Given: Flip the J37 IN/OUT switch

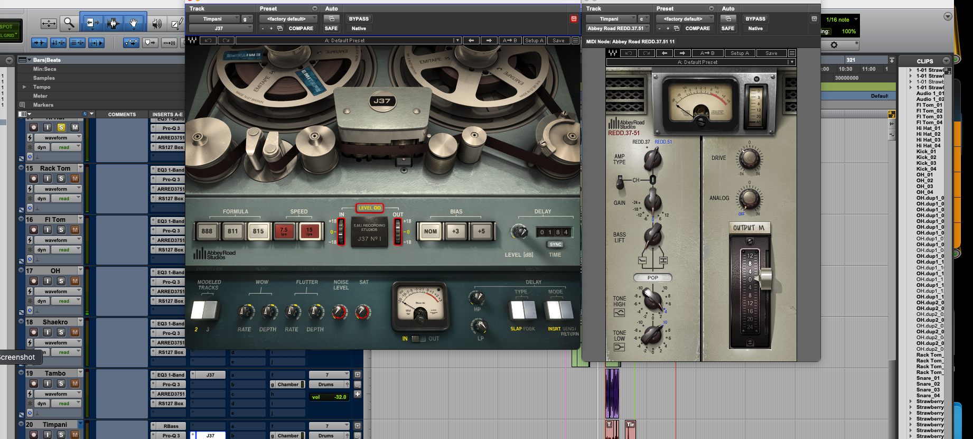Looking at the screenshot, I should point(419,339).
